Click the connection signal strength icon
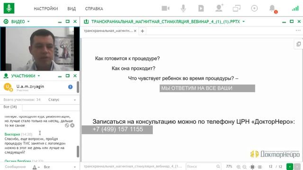The height and width of the screenshot is (170, 303). coord(295,8)
